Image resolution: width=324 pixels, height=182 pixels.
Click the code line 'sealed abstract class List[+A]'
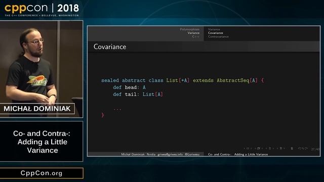145,80
